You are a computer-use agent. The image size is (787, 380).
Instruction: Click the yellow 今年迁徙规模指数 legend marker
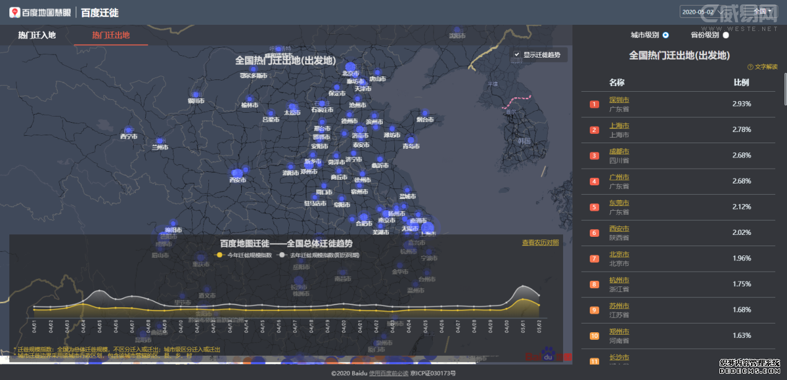point(220,255)
